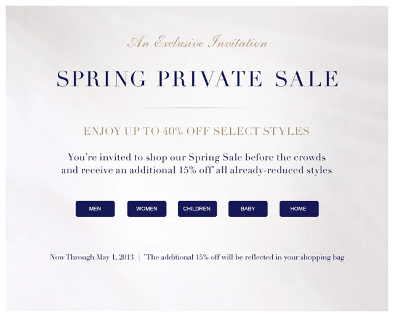Shop the WOMEN sale section
This screenshot has width=394, height=317.
point(147,209)
